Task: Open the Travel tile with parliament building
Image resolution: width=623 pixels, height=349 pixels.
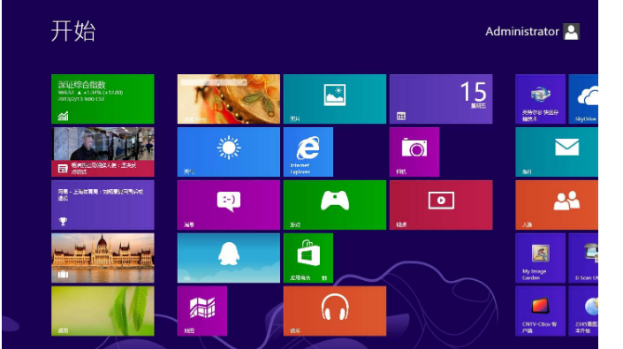Action: tap(103, 258)
